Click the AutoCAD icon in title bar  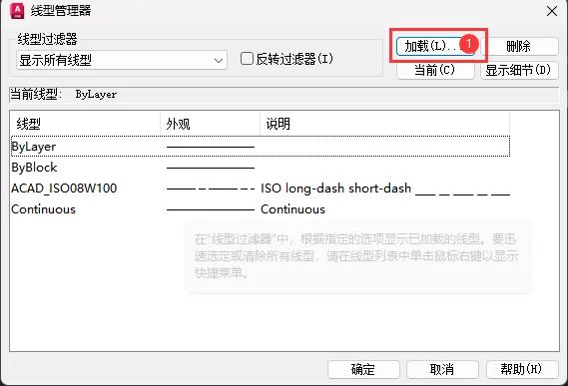click(x=17, y=11)
